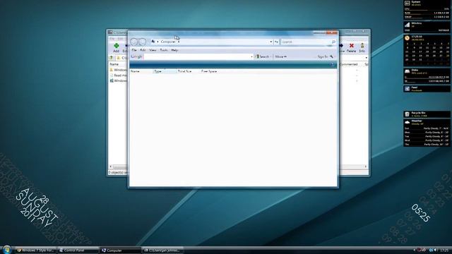Click Sign In on Google toolbar
This screenshot has height=254, width=452.
tap(323, 56)
